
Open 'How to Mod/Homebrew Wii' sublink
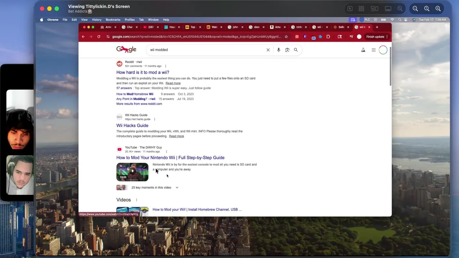[135, 94]
